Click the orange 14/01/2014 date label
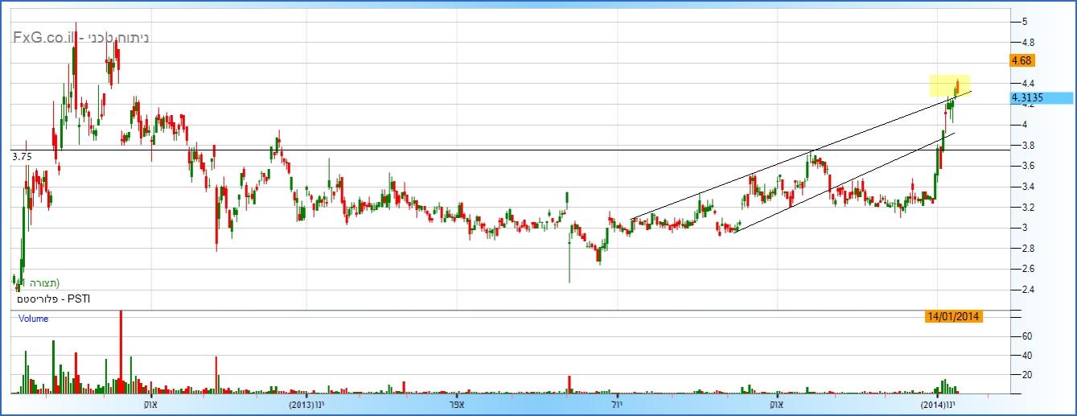This screenshot has width=1077, height=416. click(953, 316)
